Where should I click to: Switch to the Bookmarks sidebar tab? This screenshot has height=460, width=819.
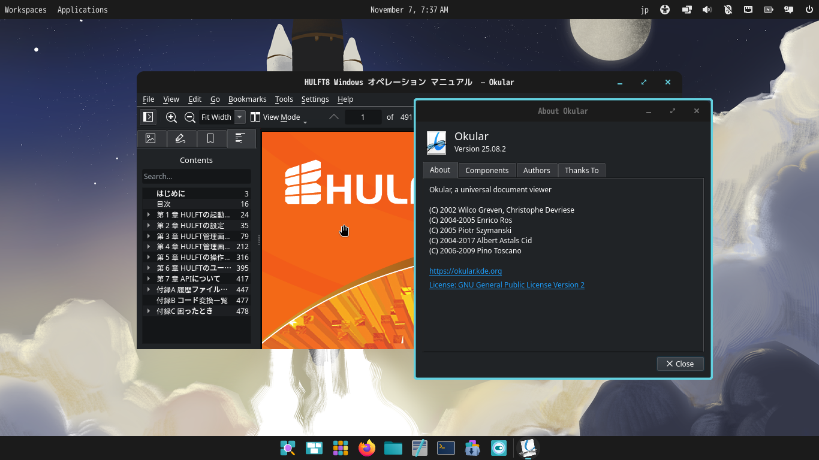pos(211,138)
